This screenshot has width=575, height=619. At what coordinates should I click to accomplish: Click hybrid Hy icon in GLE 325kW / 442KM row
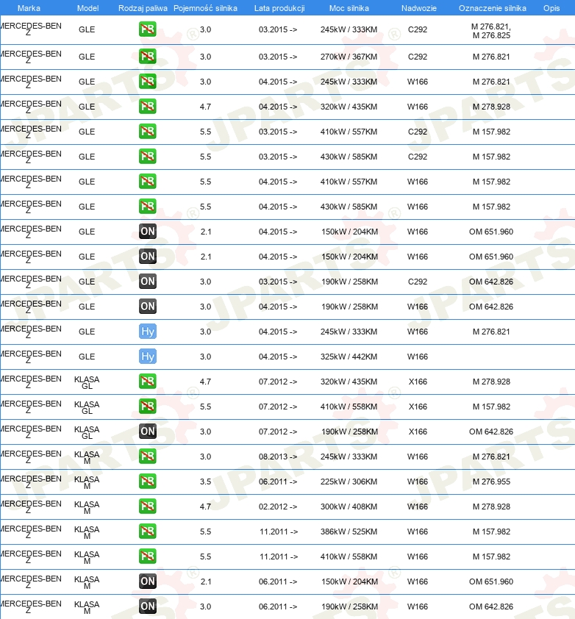(x=147, y=357)
